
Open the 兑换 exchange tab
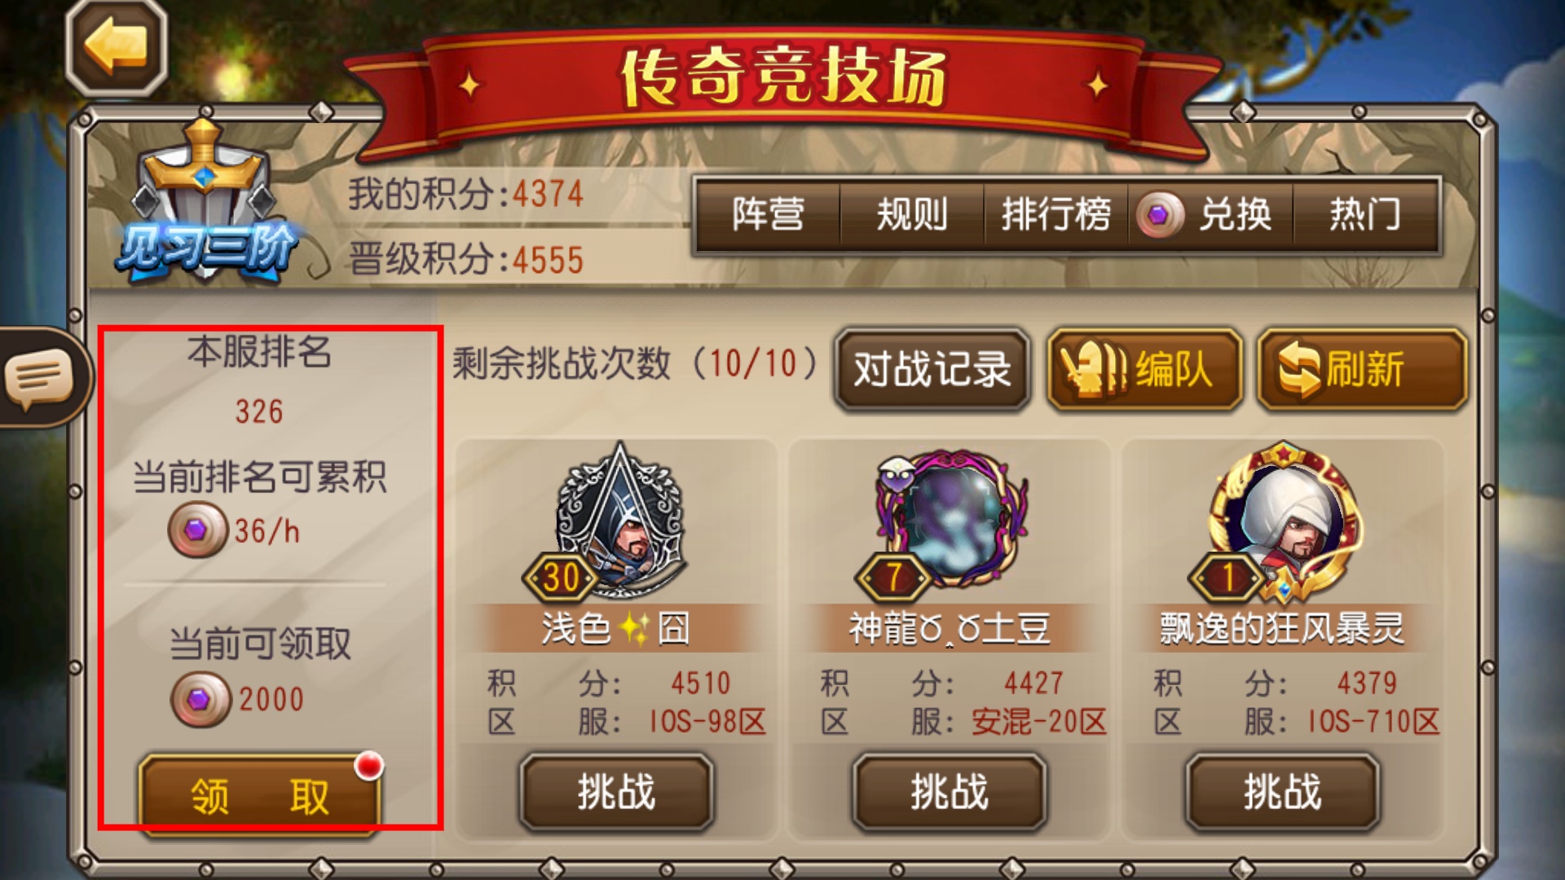tap(1211, 215)
